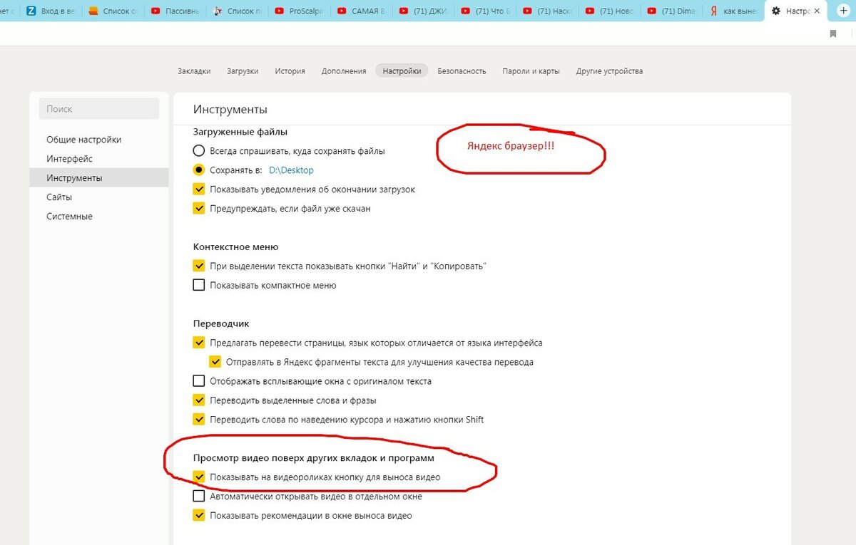Click the YouTube icon on '(71) Наско' tab
The height and width of the screenshot is (545, 856).
click(528, 11)
